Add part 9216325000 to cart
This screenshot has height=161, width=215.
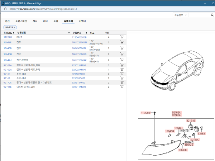[122, 74]
